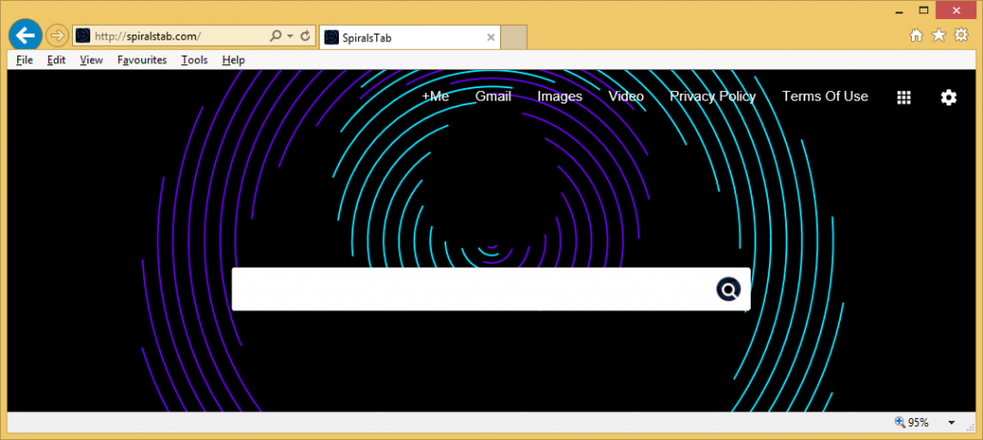Open a new blank tab
This screenshot has width=983, height=440.
(x=515, y=37)
